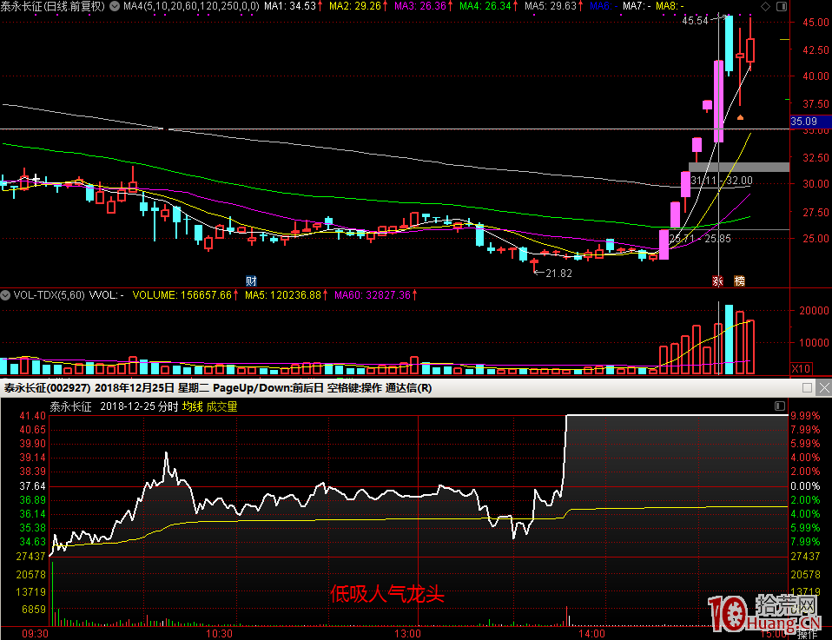Click the 25.71 - 25.85 gap annotation
Screen dimensions: 832x640
(700, 240)
